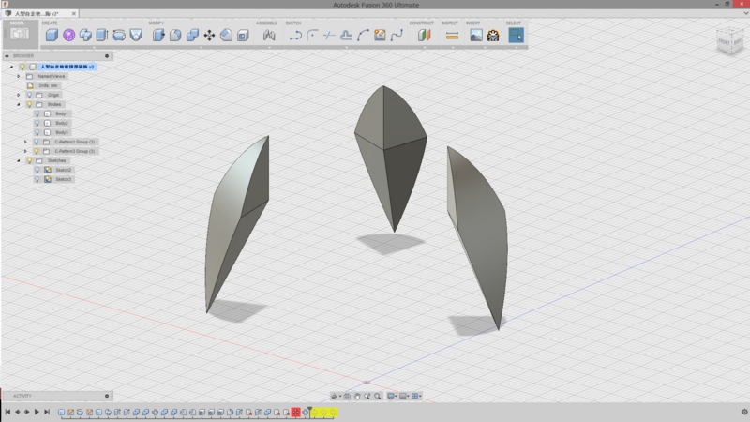Screen dimensions: 750x422
Task: Open the Modify menu dropdown arrow
Action: (x=201, y=48)
